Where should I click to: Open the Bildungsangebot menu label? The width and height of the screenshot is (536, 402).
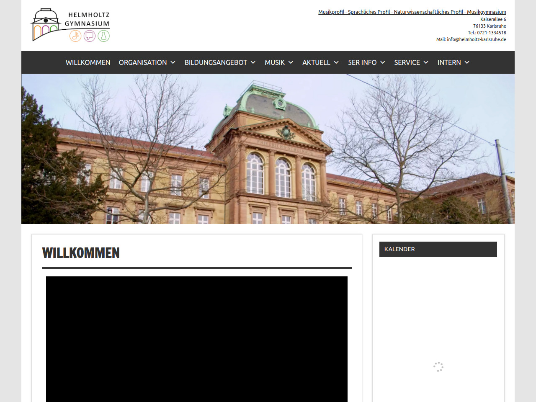pyautogui.click(x=216, y=62)
